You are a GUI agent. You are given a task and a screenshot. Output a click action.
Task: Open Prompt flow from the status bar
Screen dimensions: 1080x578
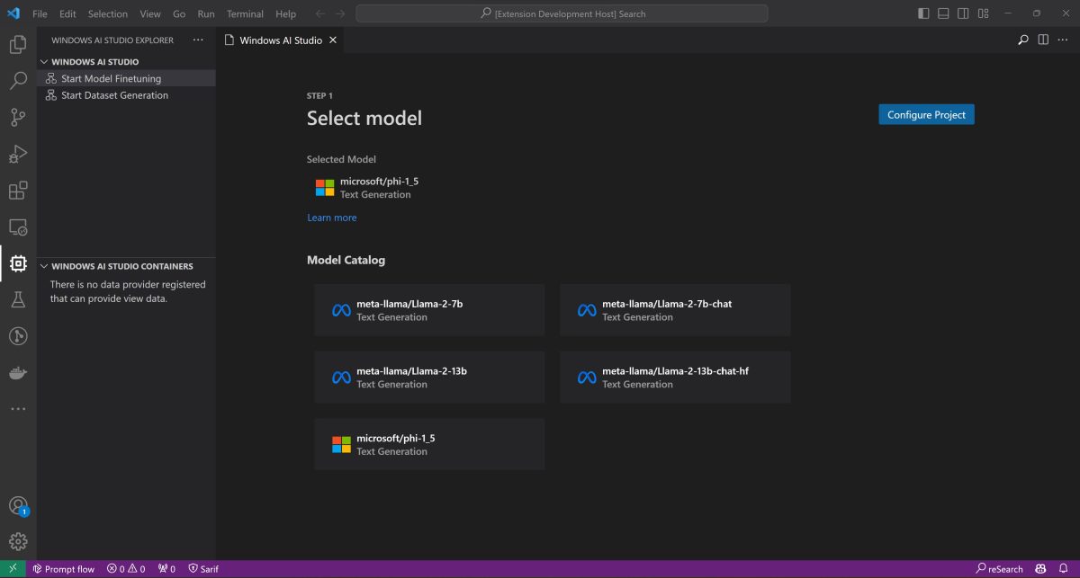pyautogui.click(x=63, y=568)
